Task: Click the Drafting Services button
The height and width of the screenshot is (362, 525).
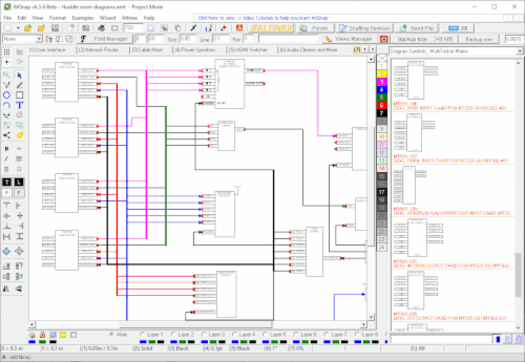Action: click(365, 28)
